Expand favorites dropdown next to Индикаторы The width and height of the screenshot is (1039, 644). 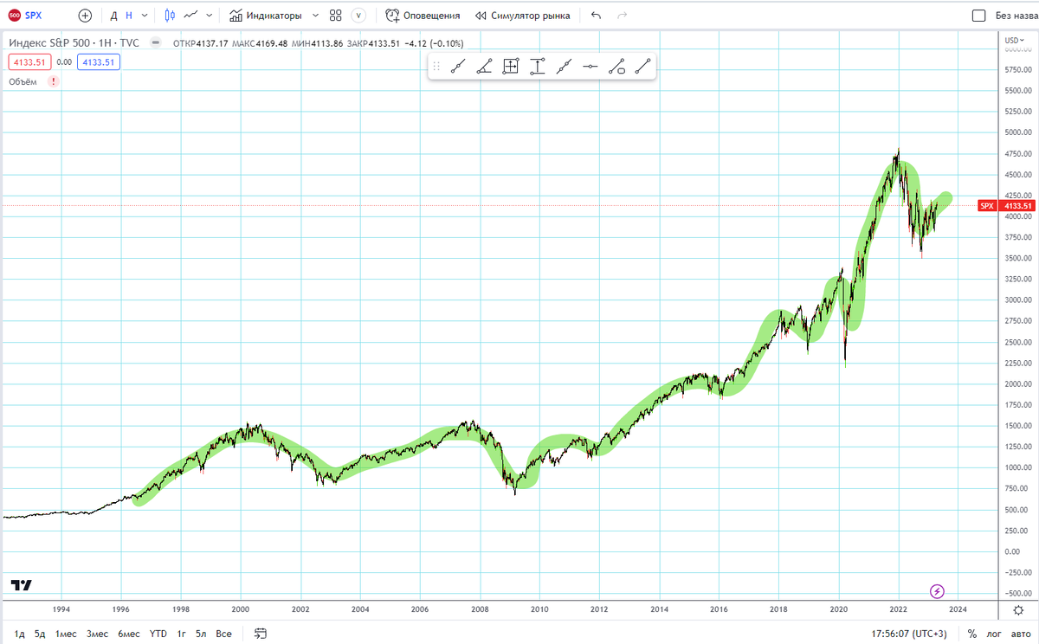pyautogui.click(x=315, y=15)
